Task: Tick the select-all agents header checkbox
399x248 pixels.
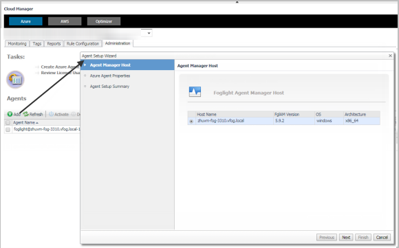Action: tap(8, 123)
